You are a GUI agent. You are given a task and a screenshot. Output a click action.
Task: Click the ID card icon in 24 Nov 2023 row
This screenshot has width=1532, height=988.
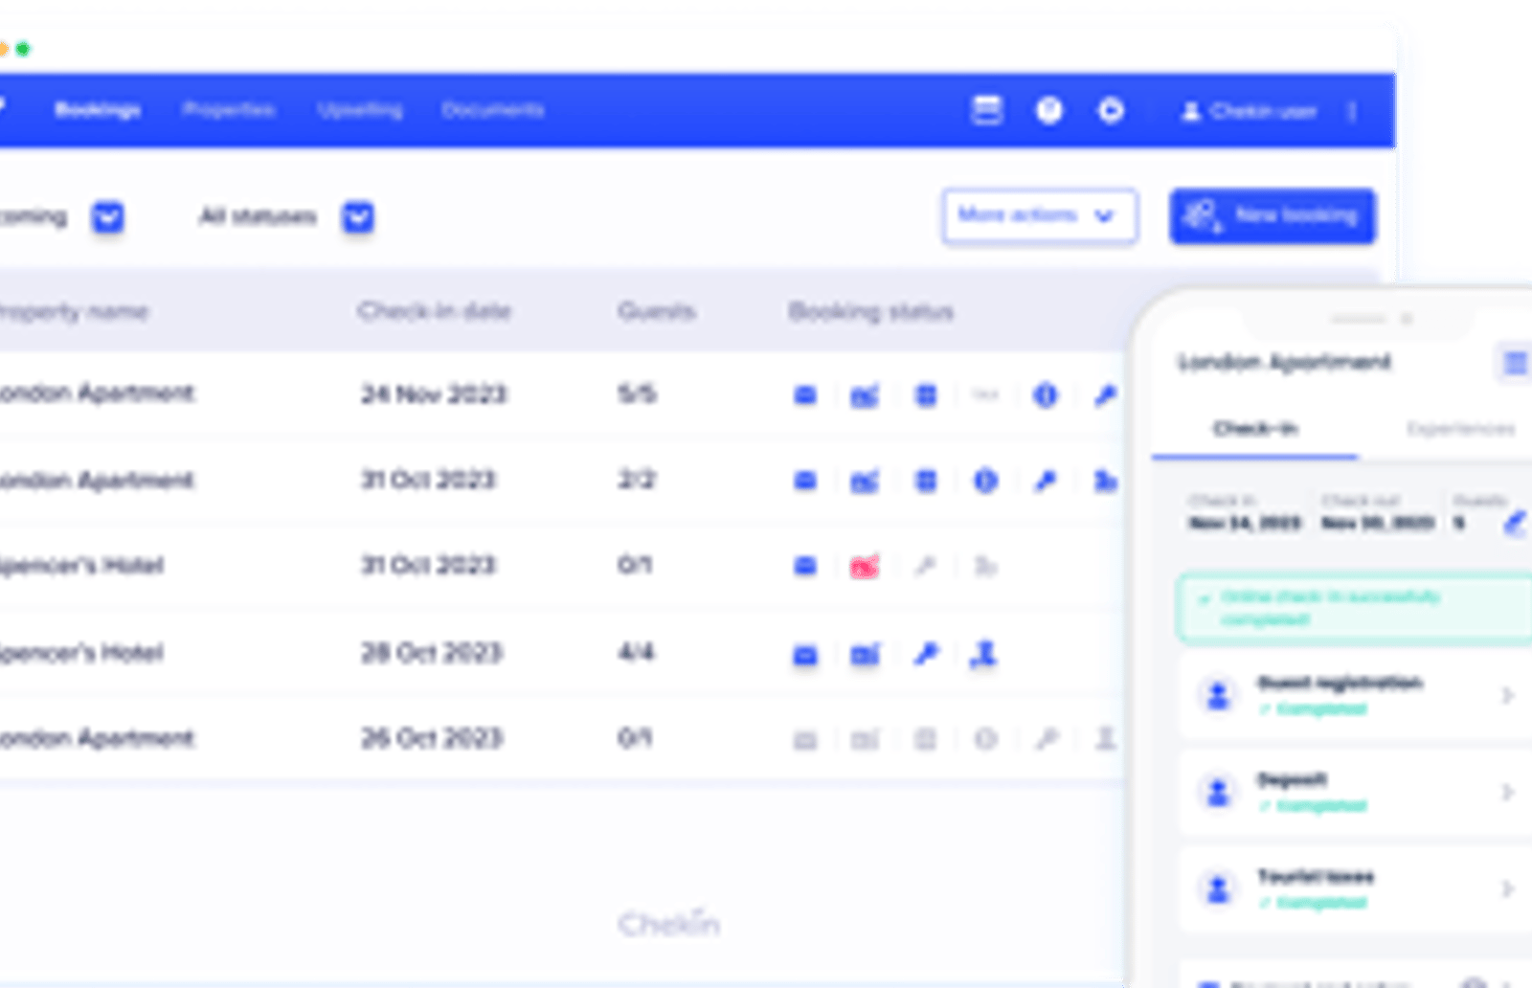[x=865, y=394]
